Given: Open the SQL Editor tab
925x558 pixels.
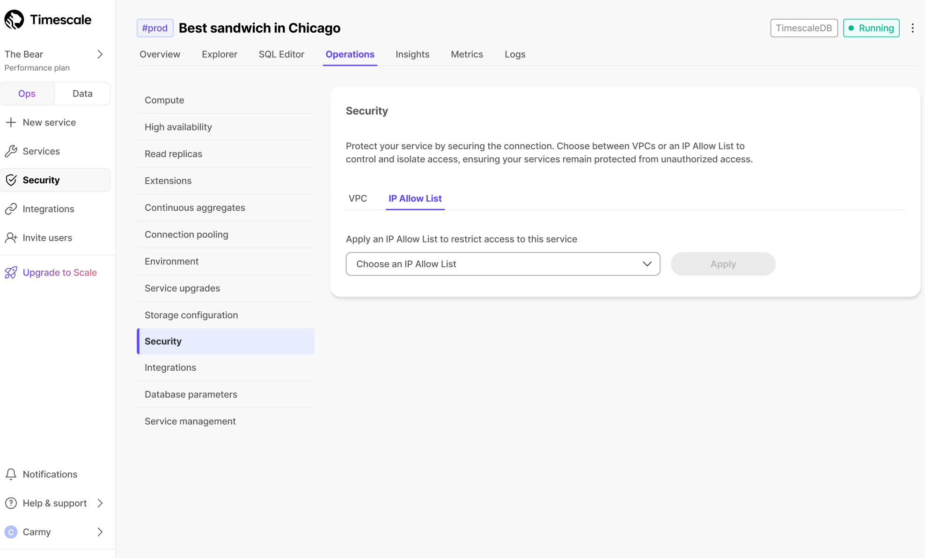Looking at the screenshot, I should (x=281, y=54).
